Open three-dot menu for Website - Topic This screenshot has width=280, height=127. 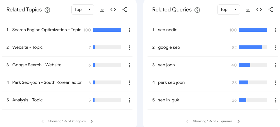(129, 48)
